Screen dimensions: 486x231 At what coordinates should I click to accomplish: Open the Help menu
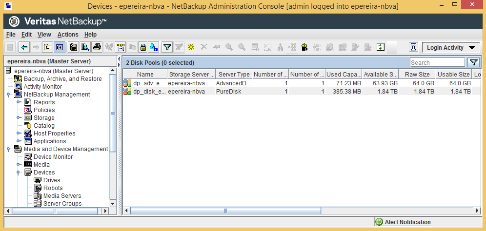[90, 35]
